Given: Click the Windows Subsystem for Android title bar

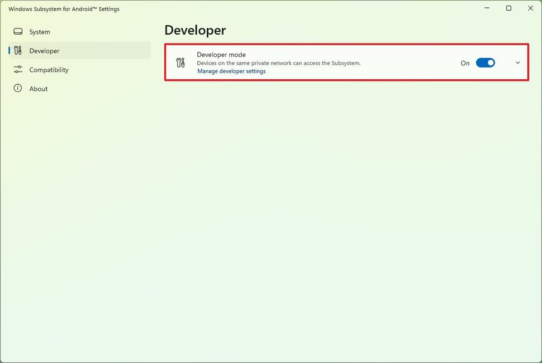Looking at the screenshot, I should pos(64,9).
